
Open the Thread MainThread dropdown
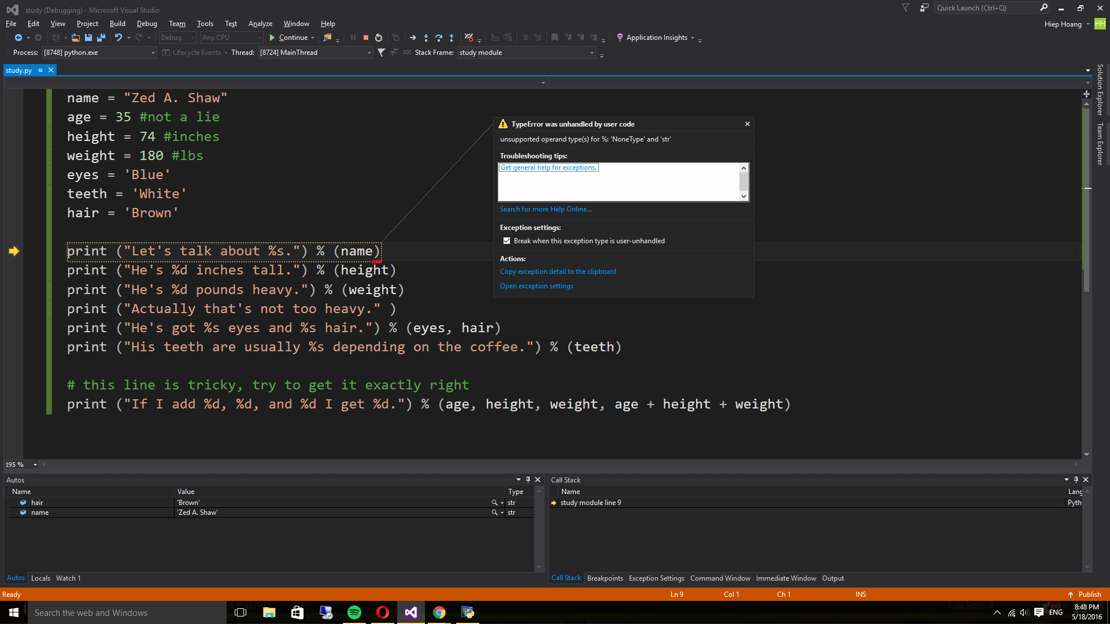click(x=369, y=53)
